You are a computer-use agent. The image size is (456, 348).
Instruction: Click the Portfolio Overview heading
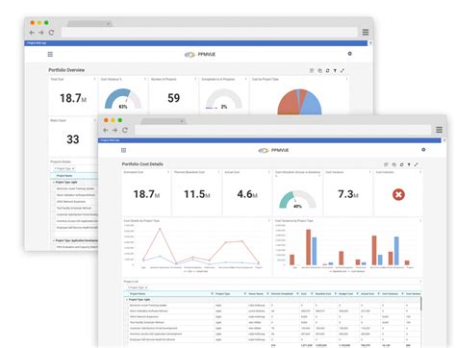coord(66,70)
